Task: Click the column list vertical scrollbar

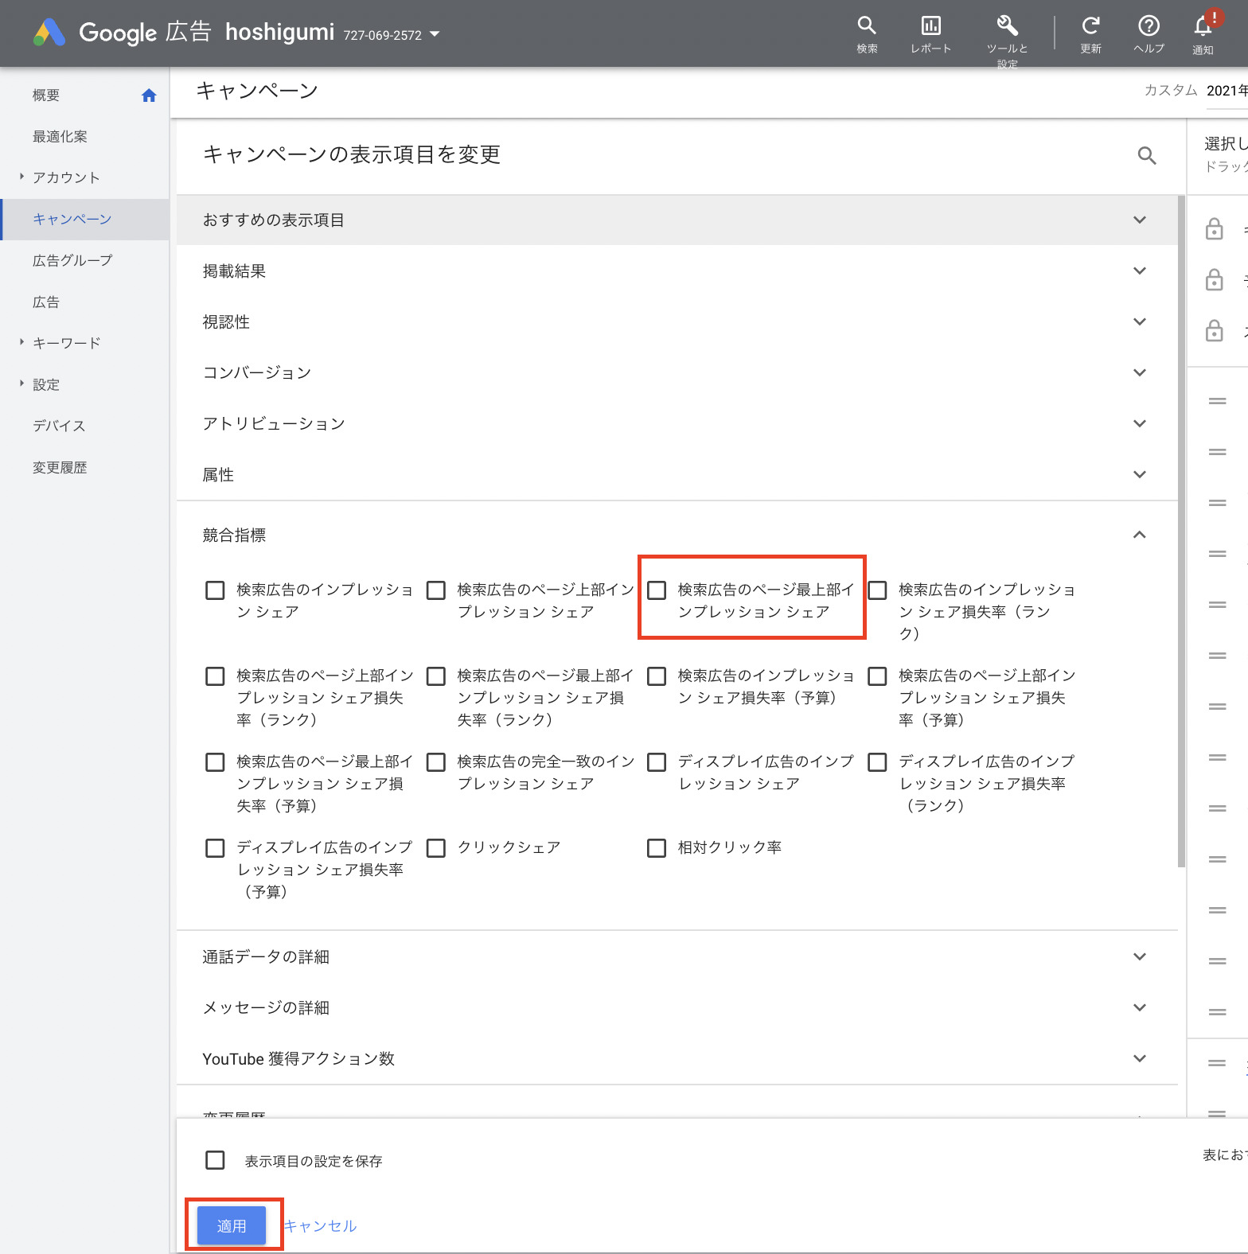Action: (x=1181, y=533)
